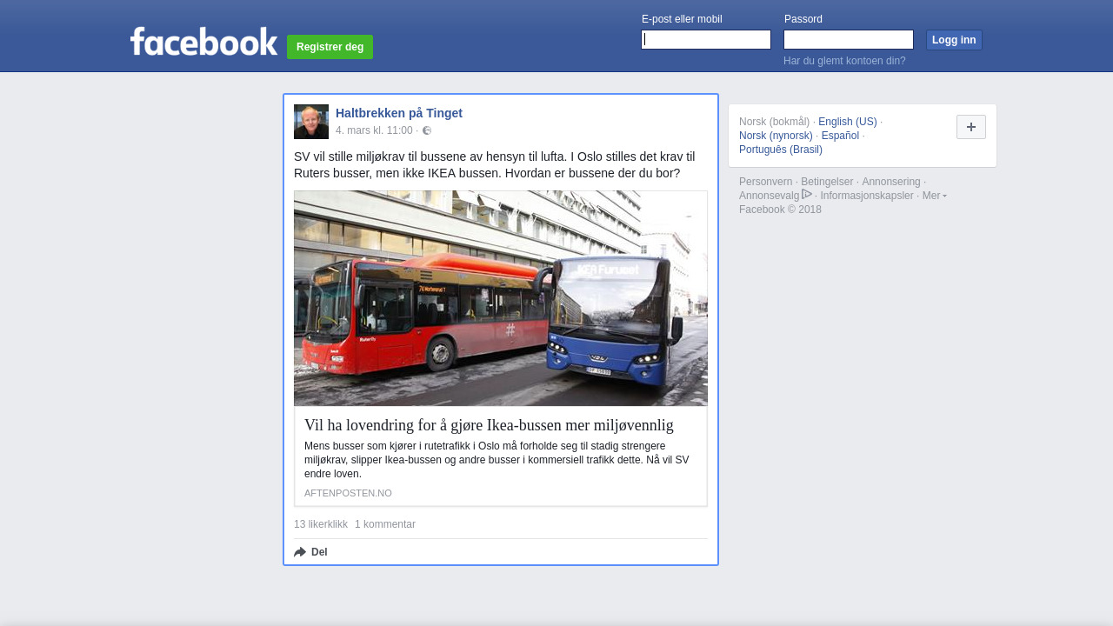Click the Logg inn button

(954, 40)
